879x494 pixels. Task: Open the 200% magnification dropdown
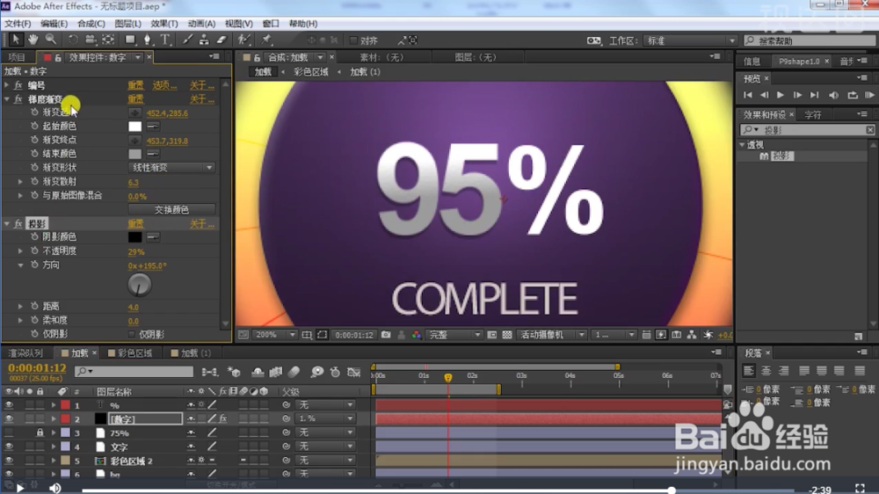pyautogui.click(x=274, y=335)
